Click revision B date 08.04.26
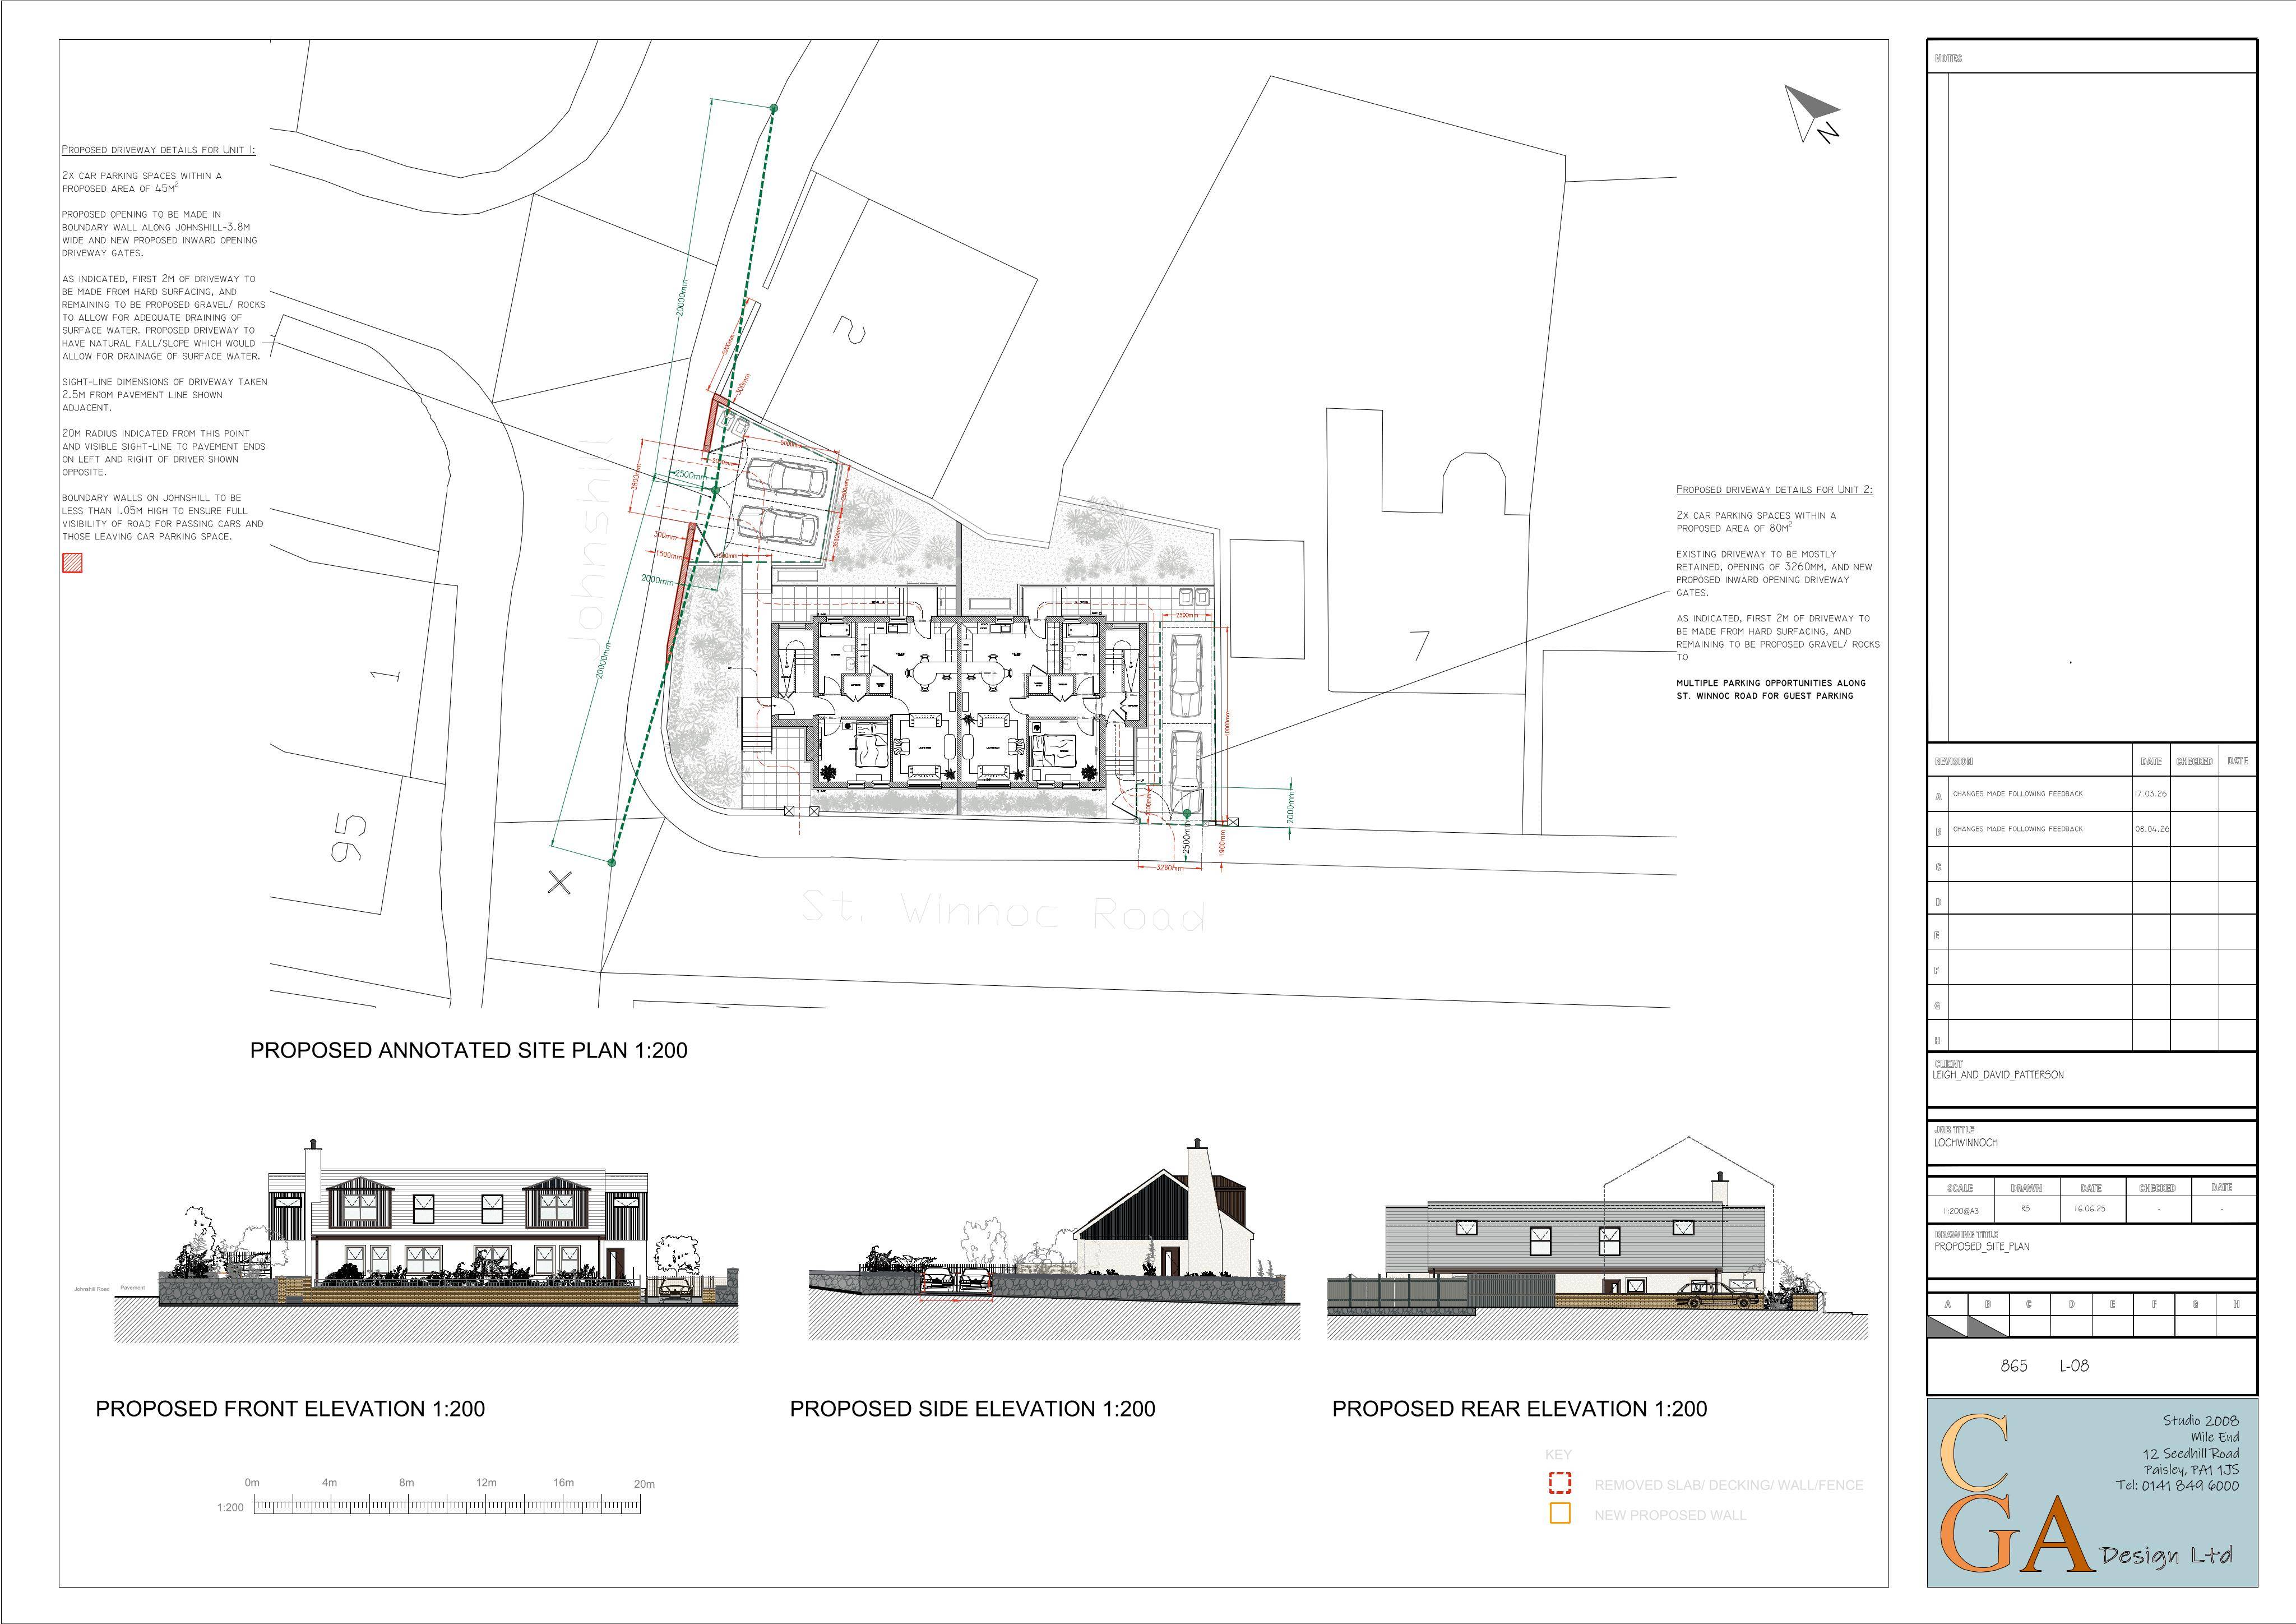Viewport: 2296px width, 1624px height. pos(2152,828)
